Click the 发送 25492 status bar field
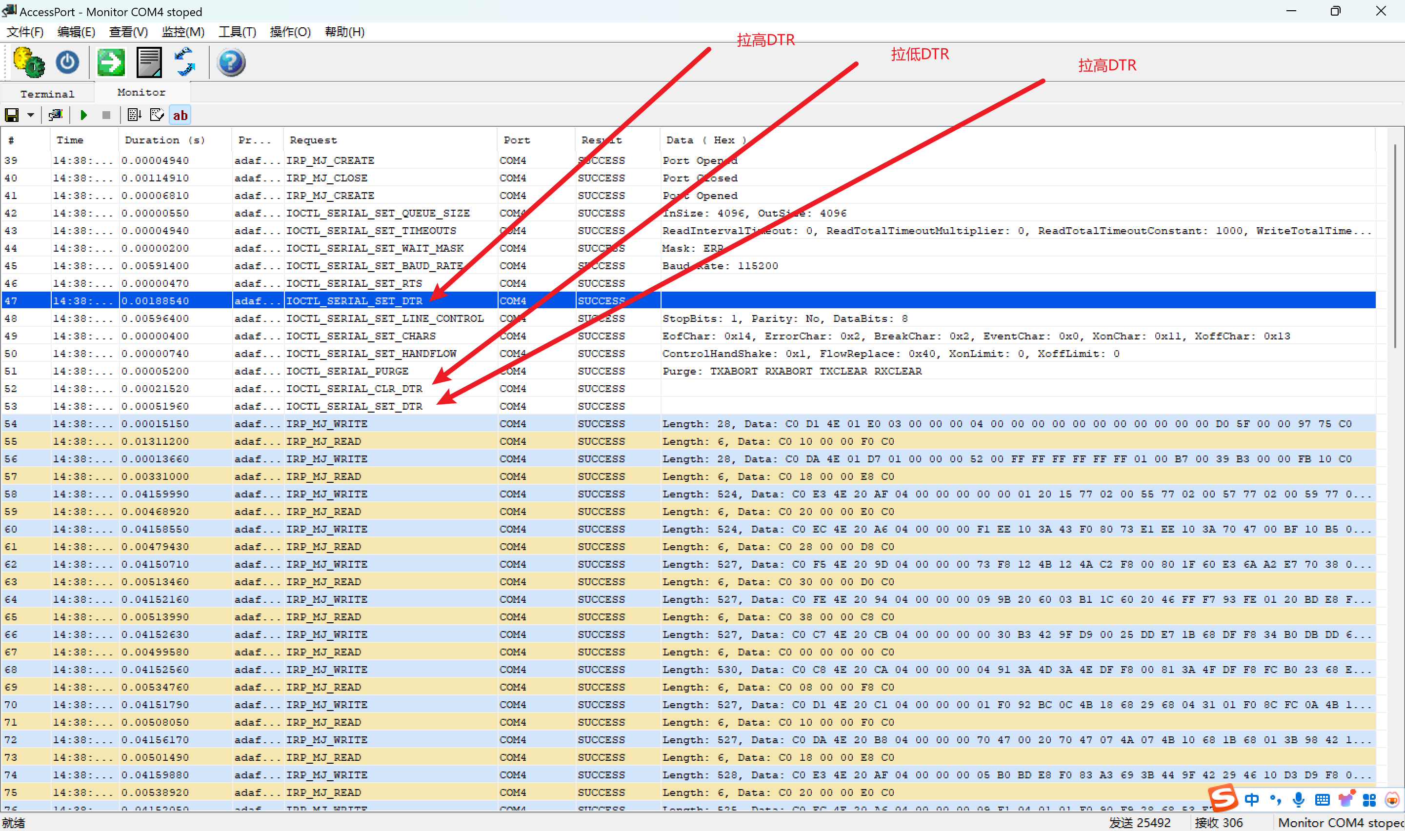 [x=1140, y=823]
